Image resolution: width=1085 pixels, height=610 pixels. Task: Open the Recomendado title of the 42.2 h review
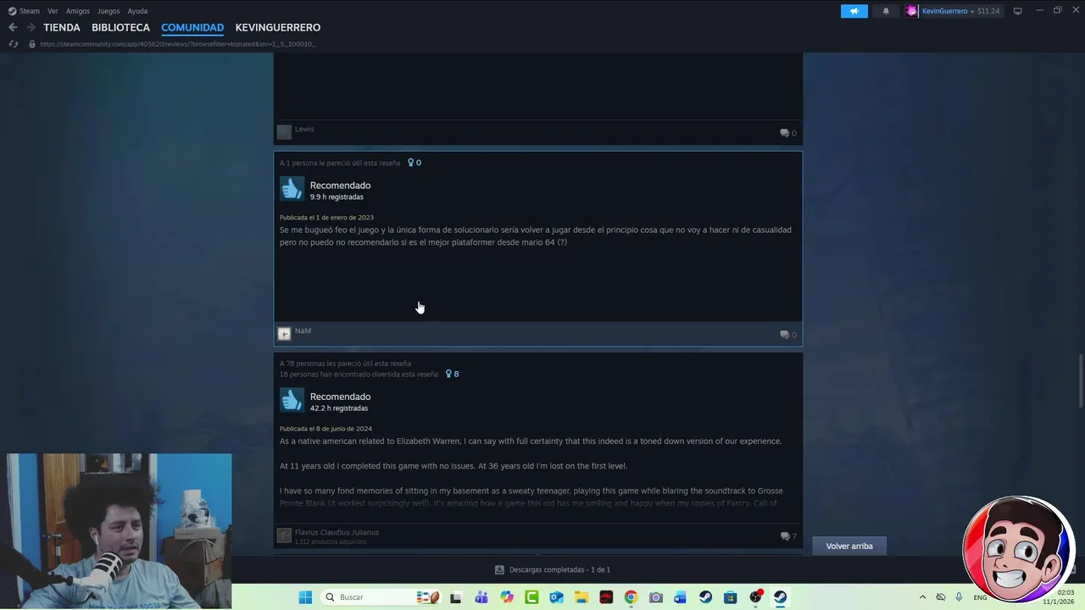pyautogui.click(x=340, y=396)
